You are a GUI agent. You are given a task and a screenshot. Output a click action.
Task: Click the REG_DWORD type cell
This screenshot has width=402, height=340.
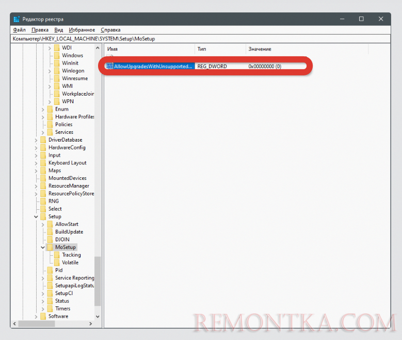tap(212, 66)
